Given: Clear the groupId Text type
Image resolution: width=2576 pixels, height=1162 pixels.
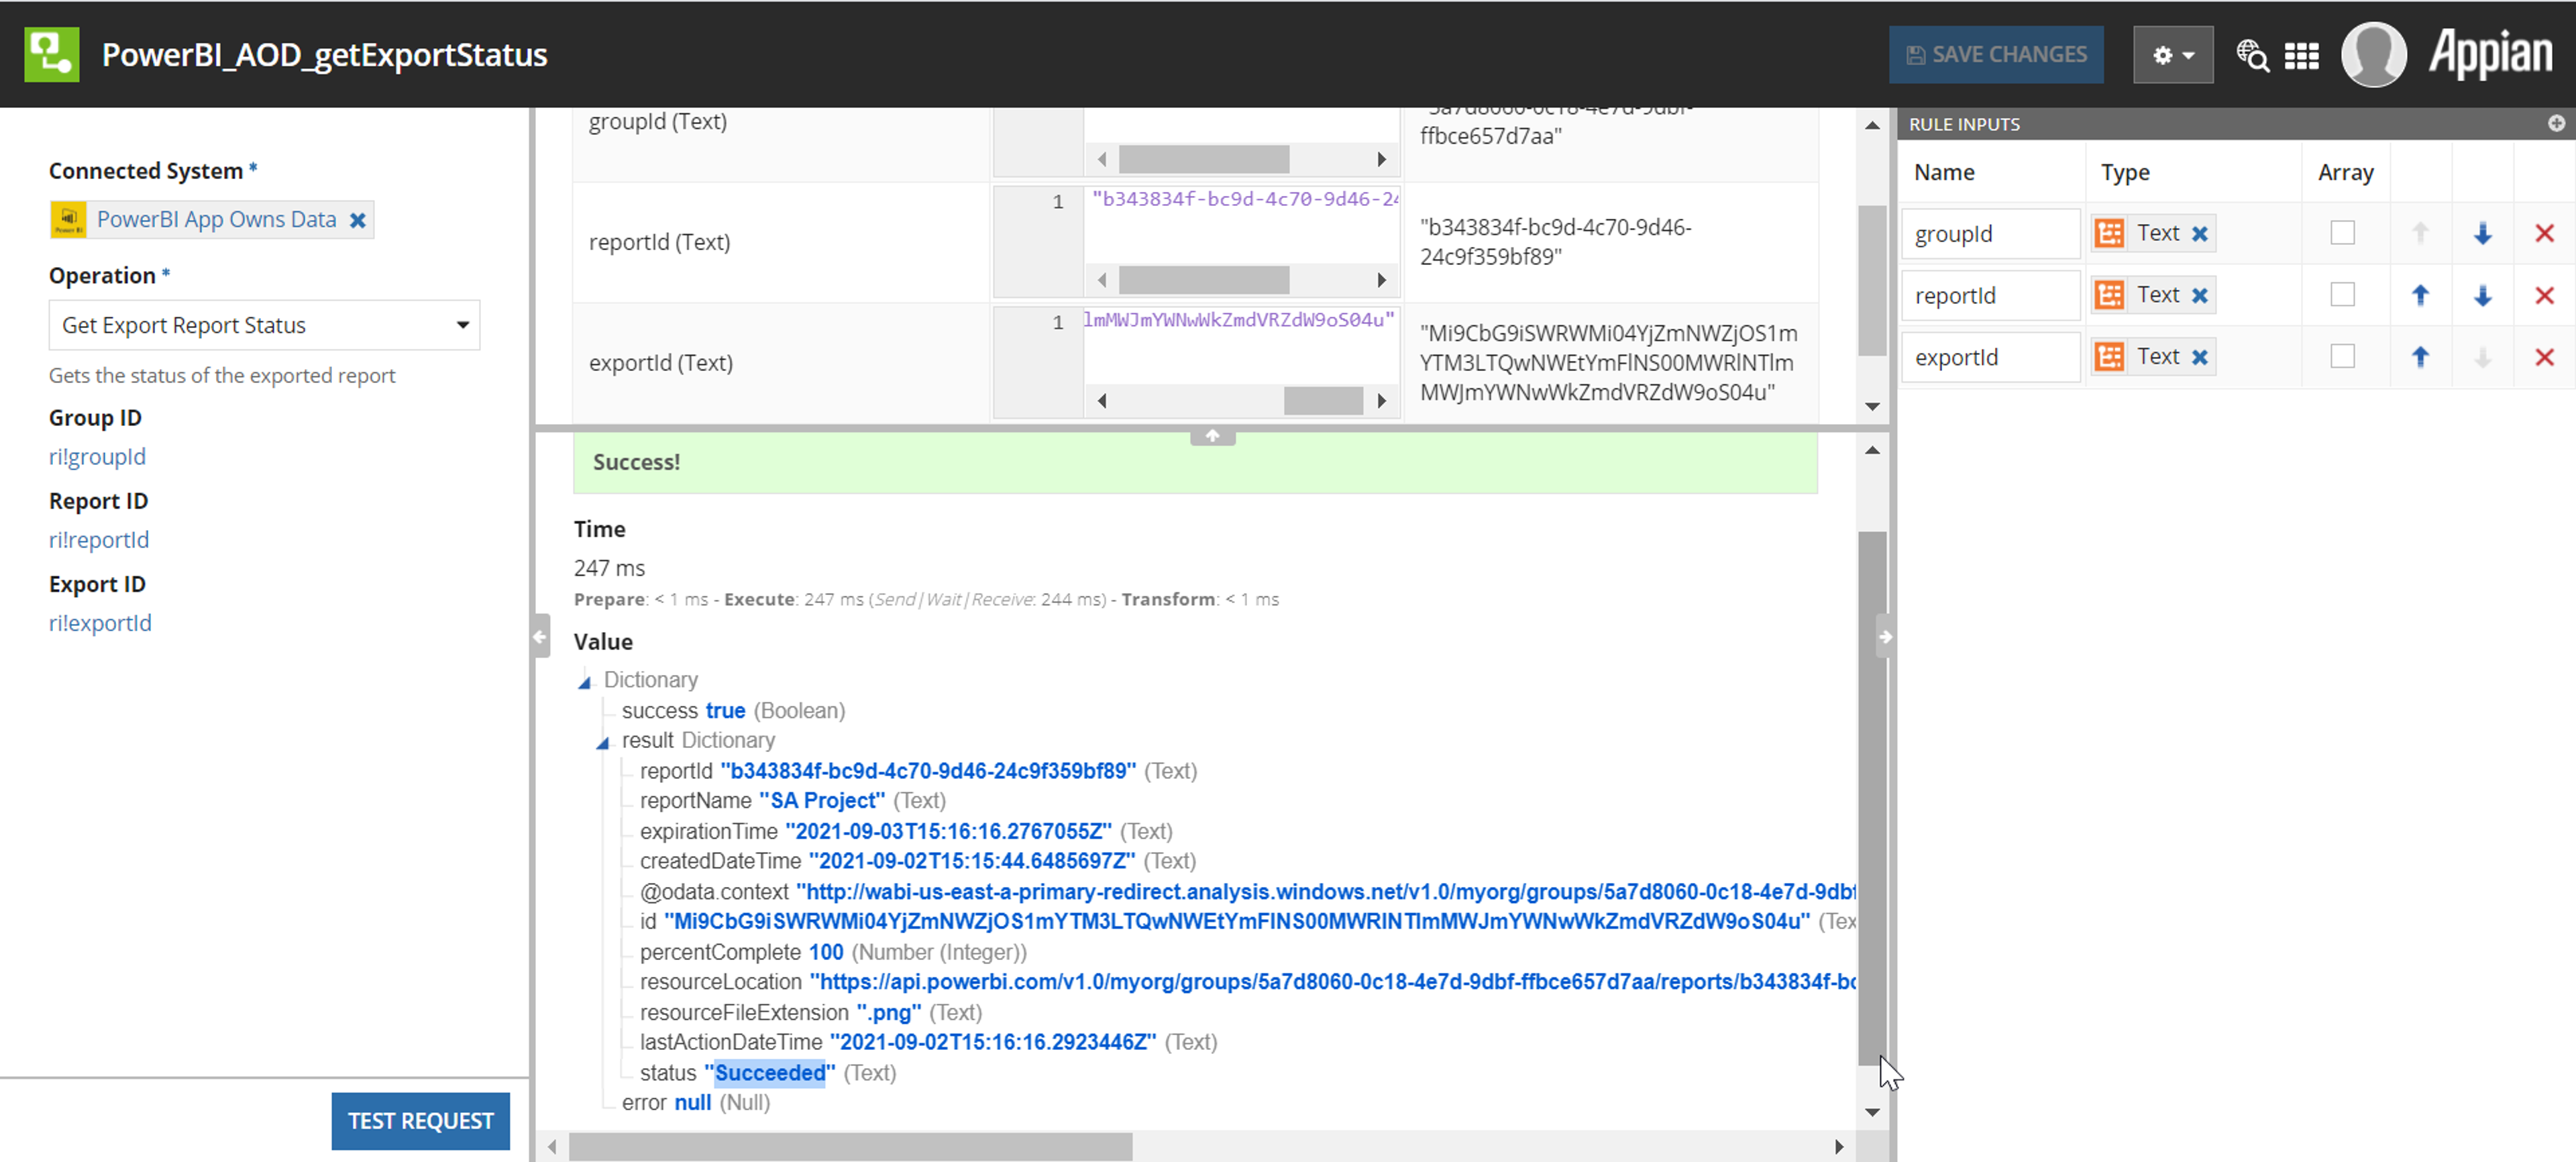Looking at the screenshot, I should click(2199, 234).
